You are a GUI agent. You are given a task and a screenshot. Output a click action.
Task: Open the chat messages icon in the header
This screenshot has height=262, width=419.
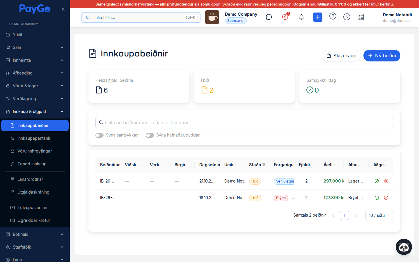tap(269, 17)
